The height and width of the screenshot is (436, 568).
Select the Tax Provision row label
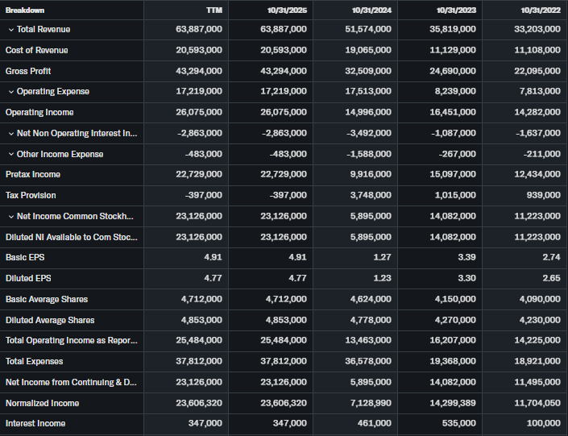point(31,196)
